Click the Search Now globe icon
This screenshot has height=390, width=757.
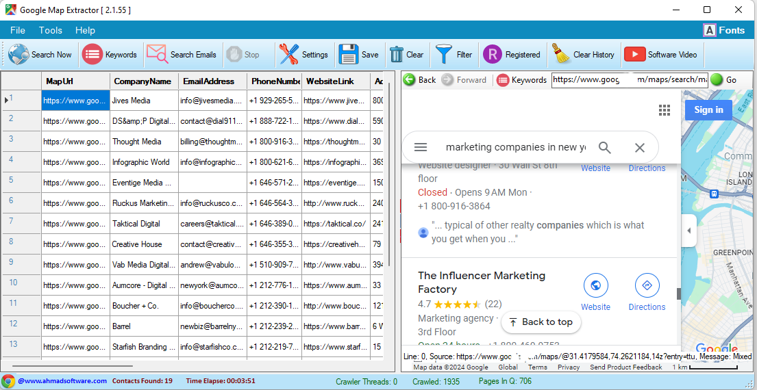tap(18, 55)
